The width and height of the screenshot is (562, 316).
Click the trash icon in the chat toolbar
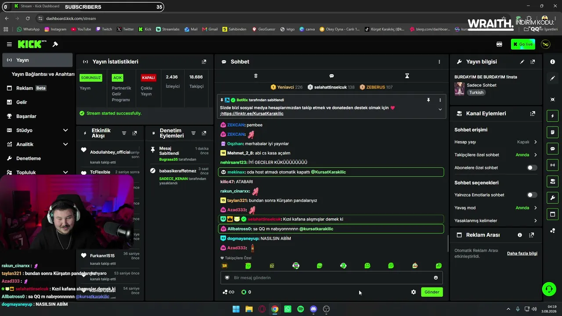[256, 76]
